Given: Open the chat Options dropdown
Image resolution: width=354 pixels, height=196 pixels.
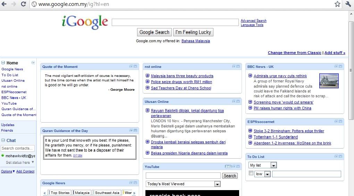Looking at the screenshot, I should 8,171.
